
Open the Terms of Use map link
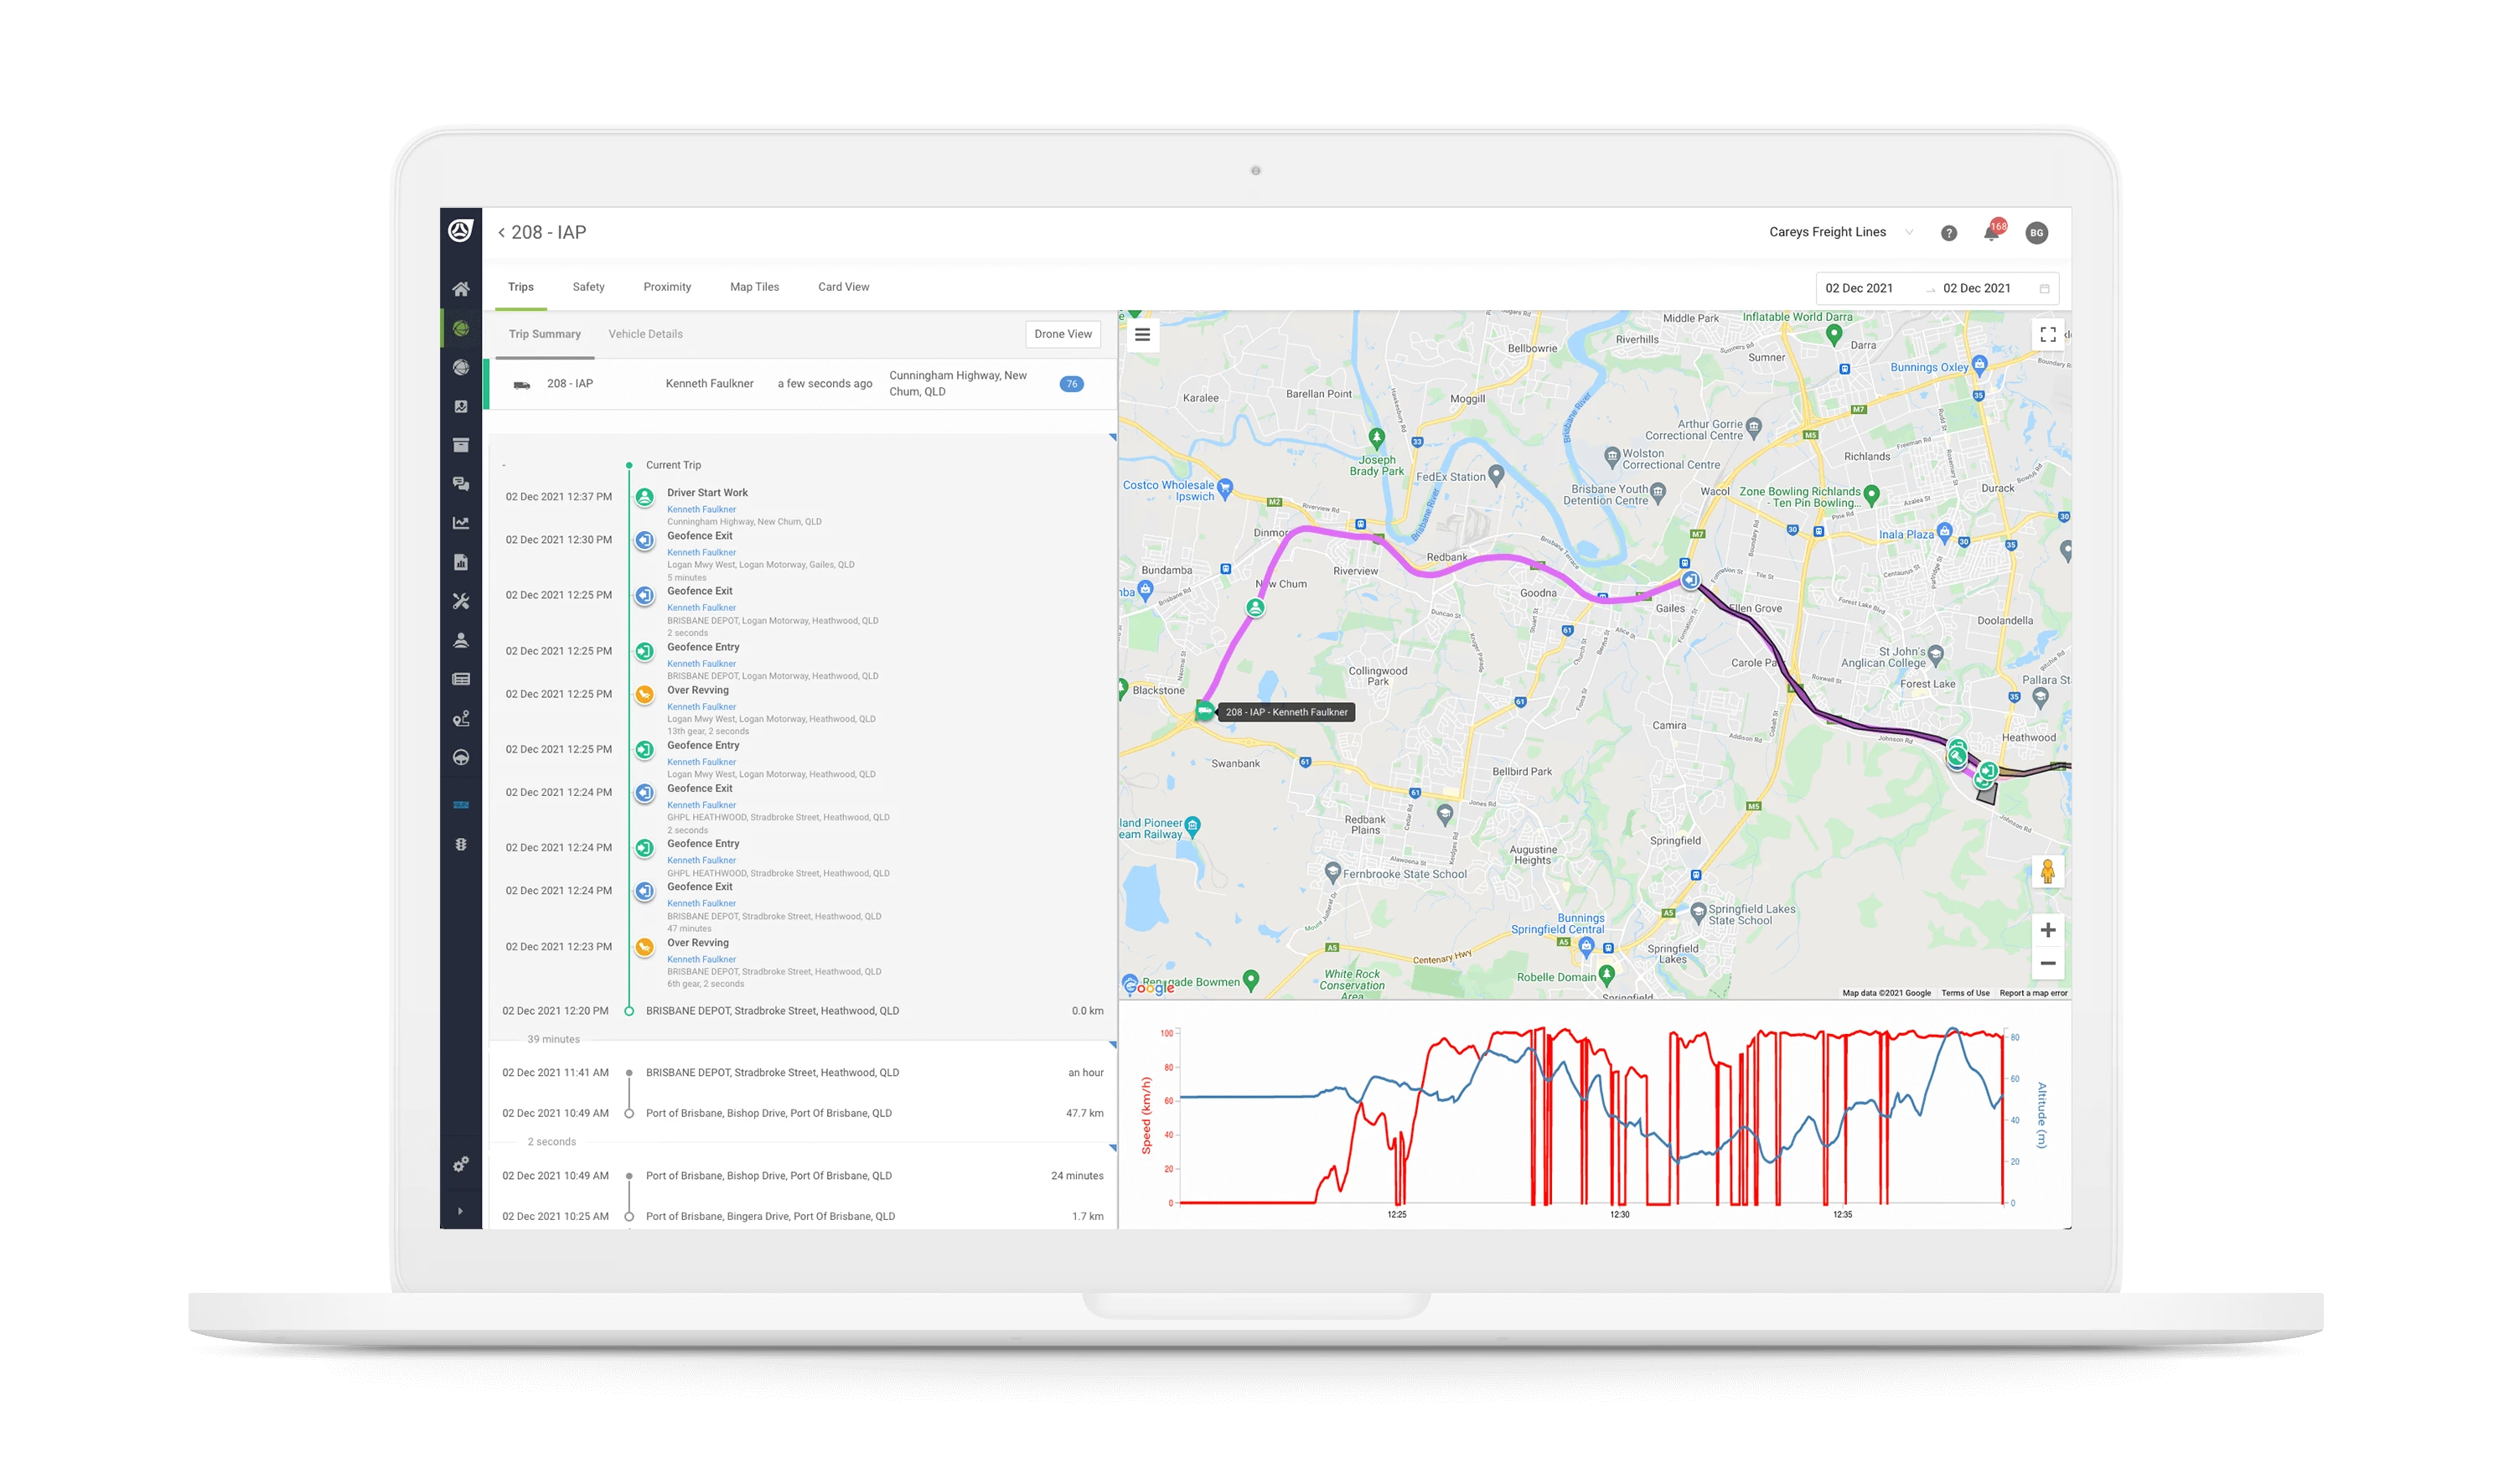(1964, 993)
